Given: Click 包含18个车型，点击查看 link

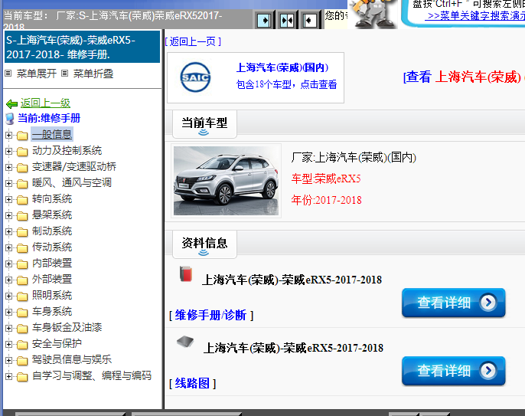Looking at the screenshot, I should click(286, 84).
